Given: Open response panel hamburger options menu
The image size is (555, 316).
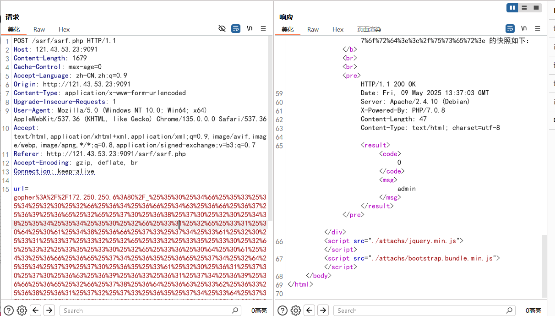Looking at the screenshot, I should coord(538,28).
